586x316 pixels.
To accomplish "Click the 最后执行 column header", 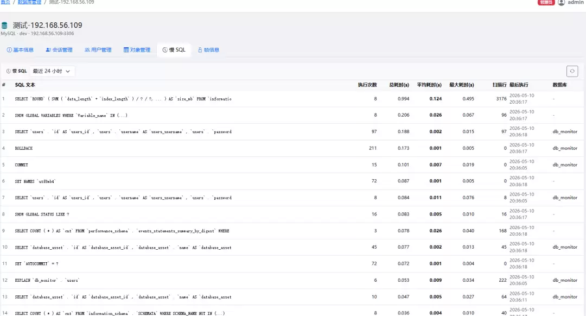I will [519, 85].
